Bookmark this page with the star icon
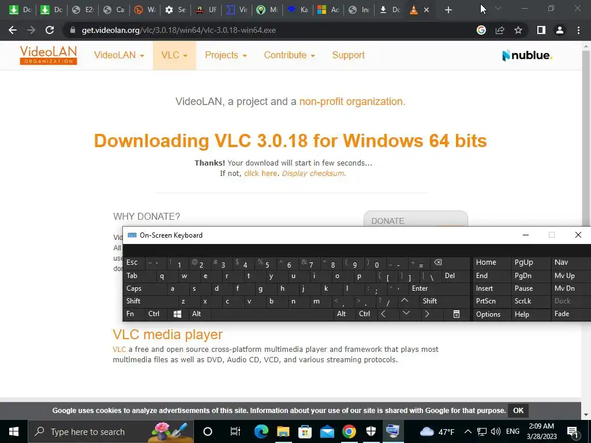The width and height of the screenshot is (591, 443). 518,30
